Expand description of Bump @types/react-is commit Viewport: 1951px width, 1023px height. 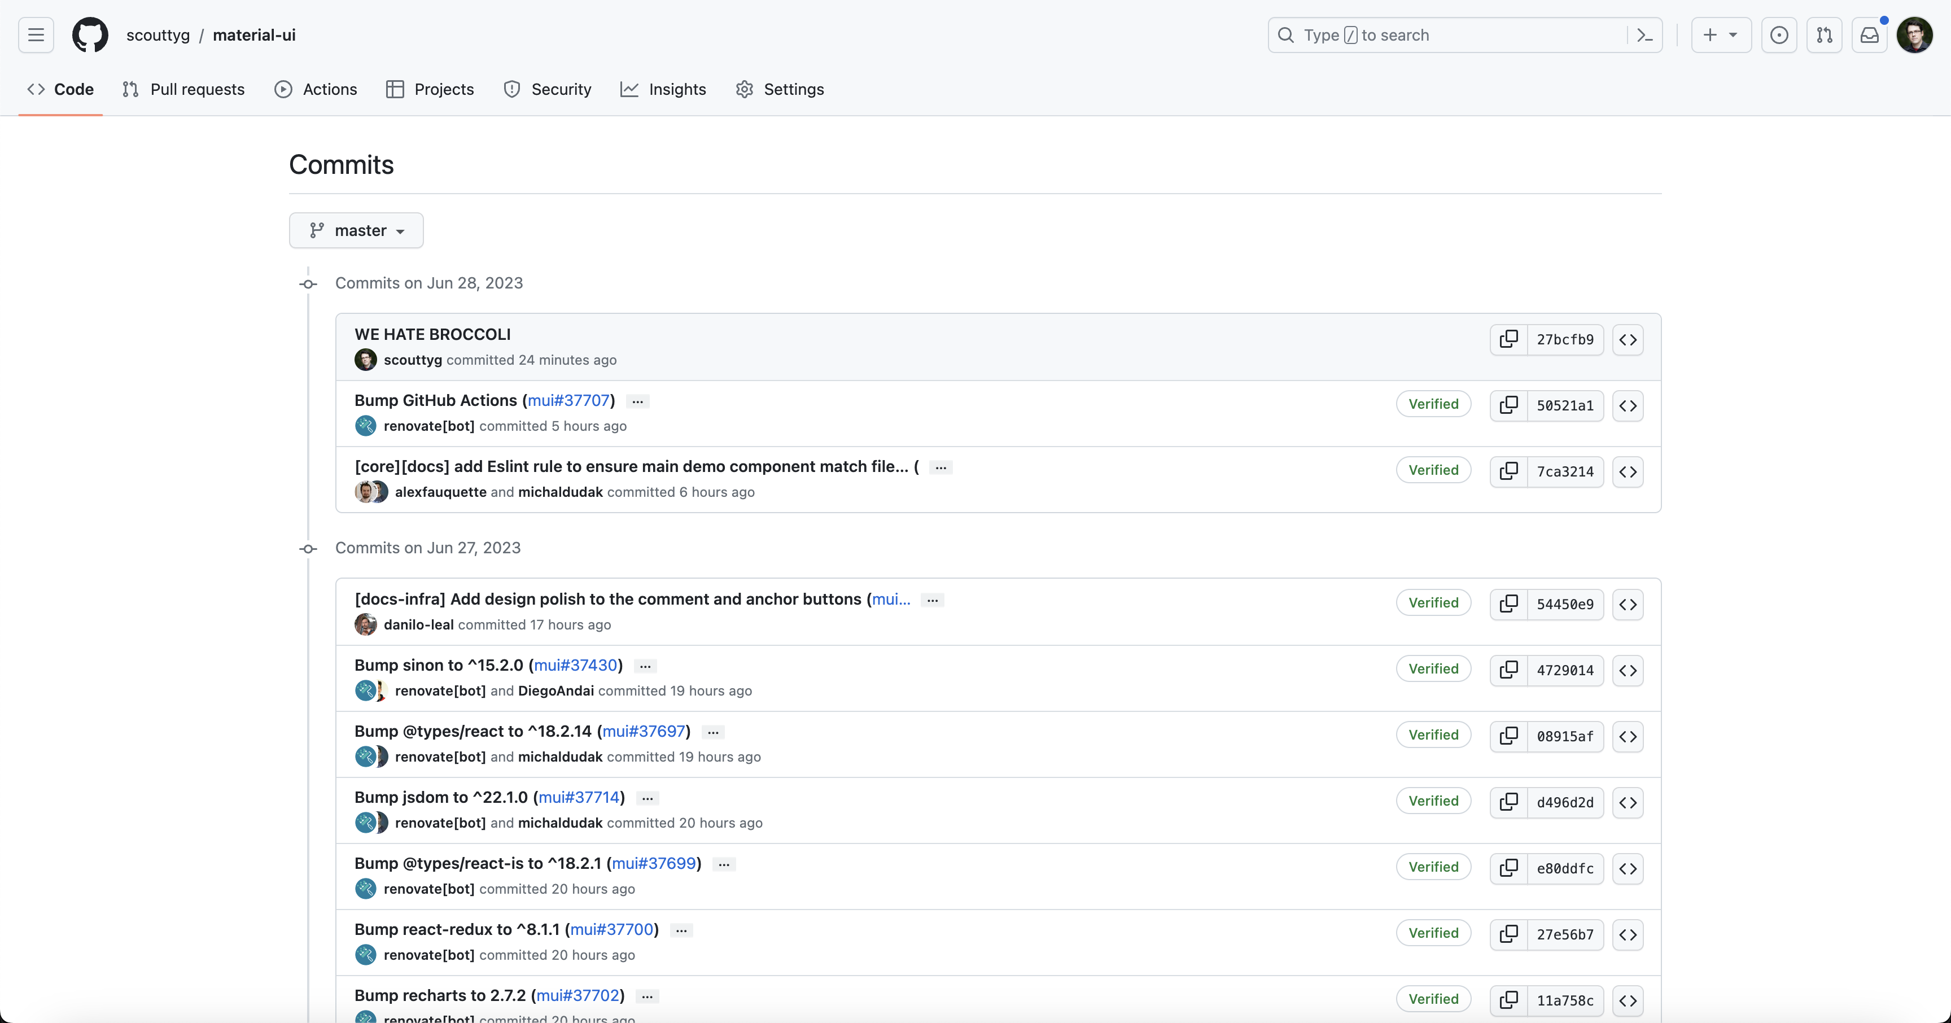[724, 864]
